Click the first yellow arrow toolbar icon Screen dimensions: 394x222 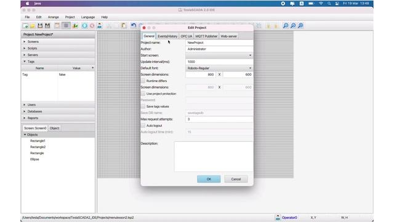(268, 26)
